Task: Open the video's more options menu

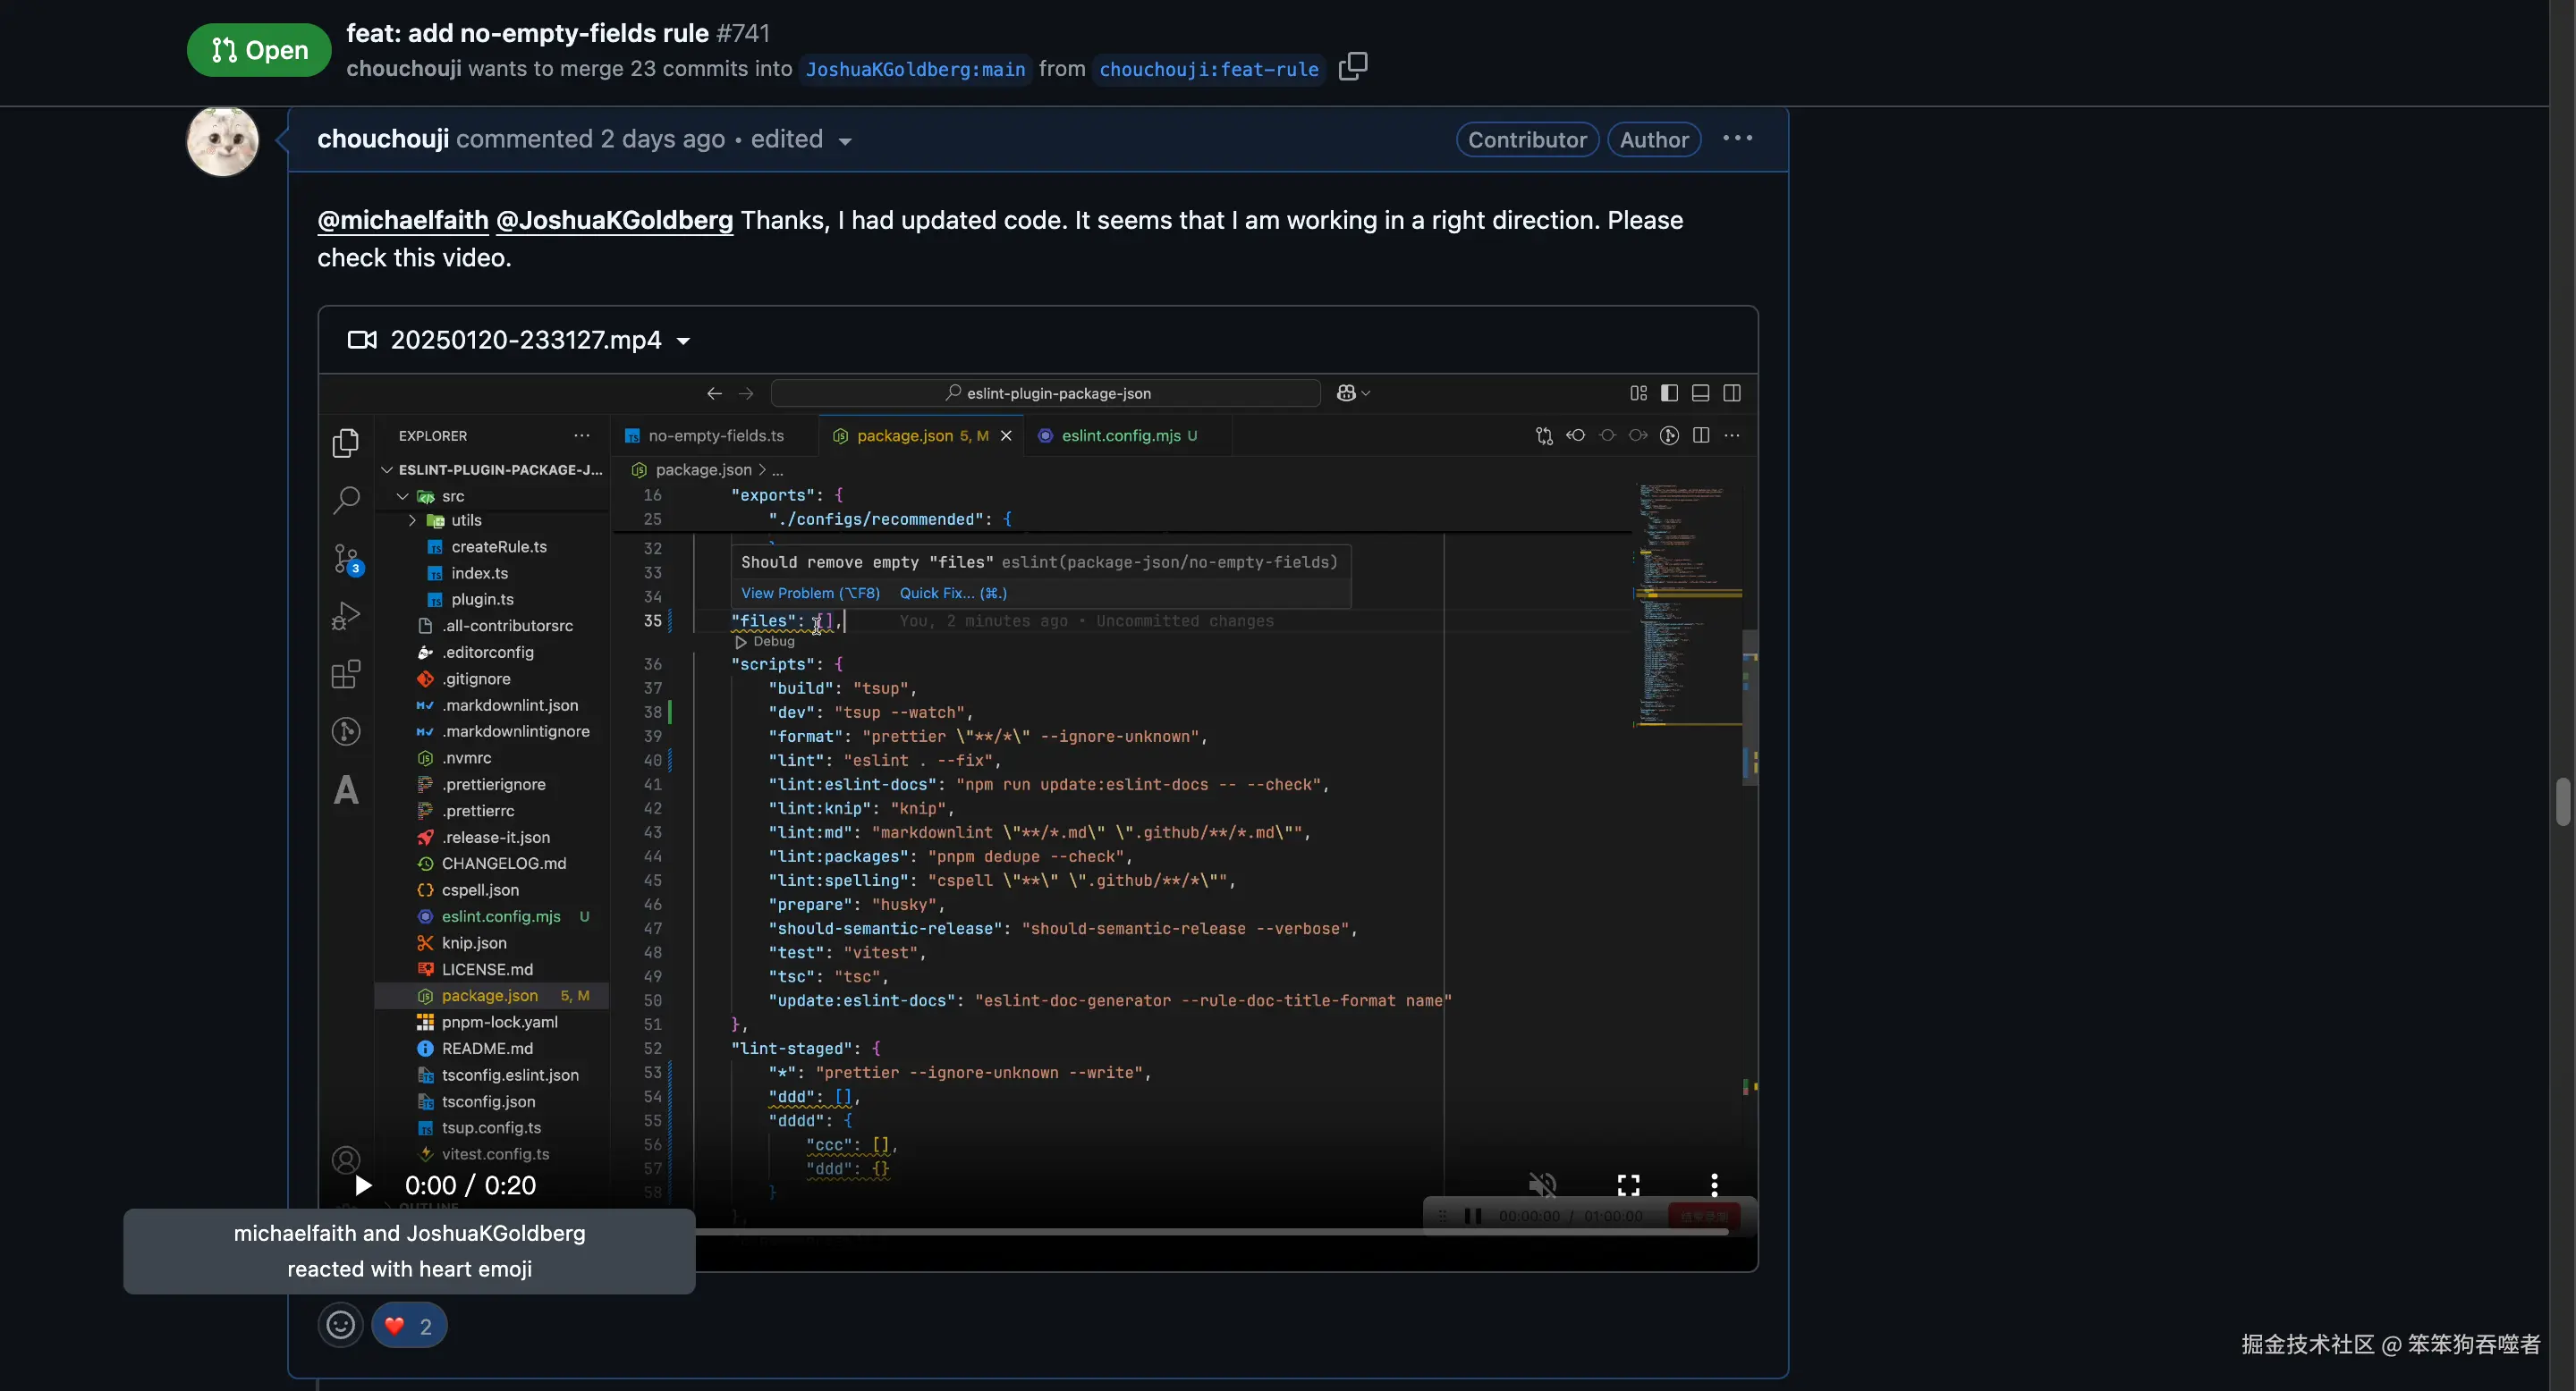Action: coord(1714,1185)
